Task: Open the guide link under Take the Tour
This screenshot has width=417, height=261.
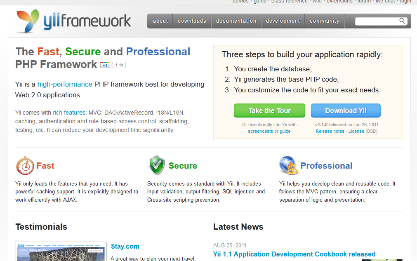Action: click(285, 131)
